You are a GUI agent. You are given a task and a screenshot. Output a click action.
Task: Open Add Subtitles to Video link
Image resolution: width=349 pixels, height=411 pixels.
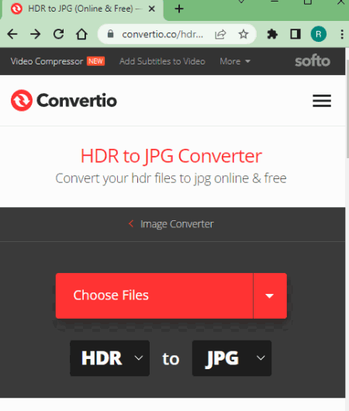coord(162,61)
